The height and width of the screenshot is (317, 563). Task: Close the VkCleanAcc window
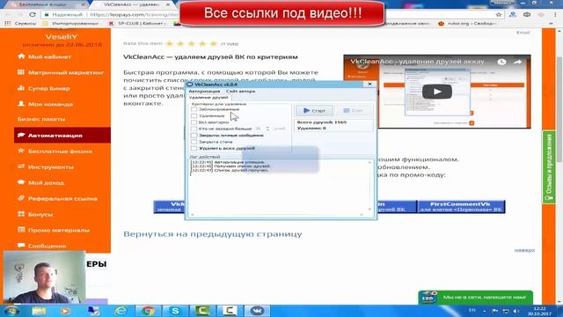pos(369,85)
